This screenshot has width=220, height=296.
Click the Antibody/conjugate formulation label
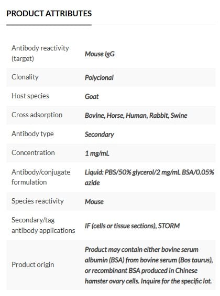[41, 177]
